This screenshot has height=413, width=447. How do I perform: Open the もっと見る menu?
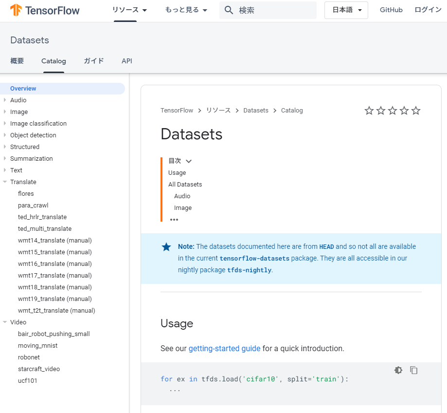(186, 10)
